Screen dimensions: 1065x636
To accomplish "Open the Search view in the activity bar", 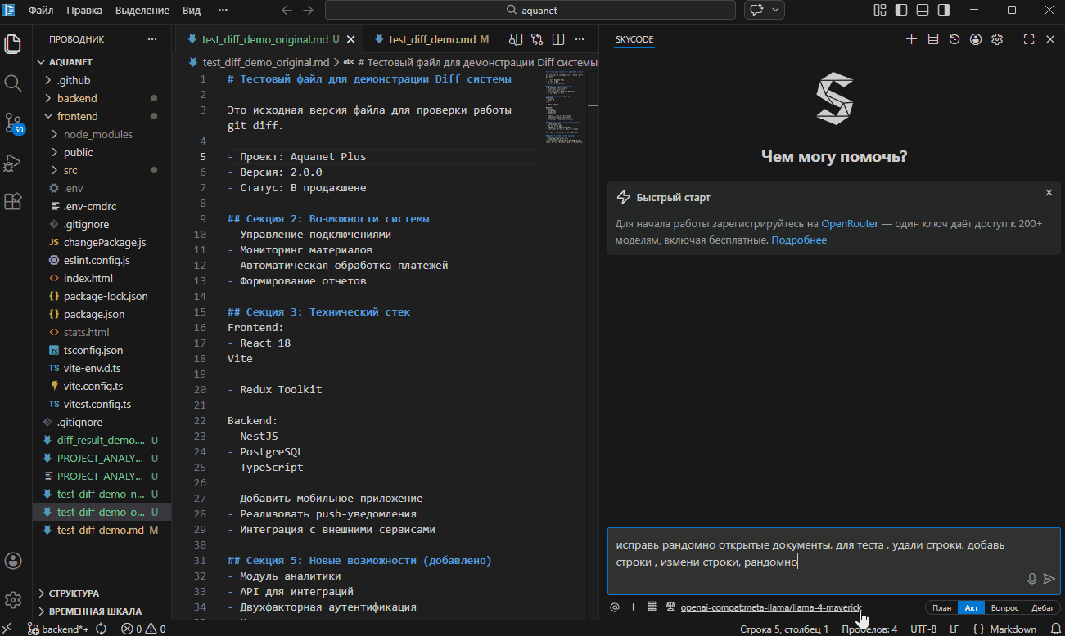I will click(x=14, y=82).
